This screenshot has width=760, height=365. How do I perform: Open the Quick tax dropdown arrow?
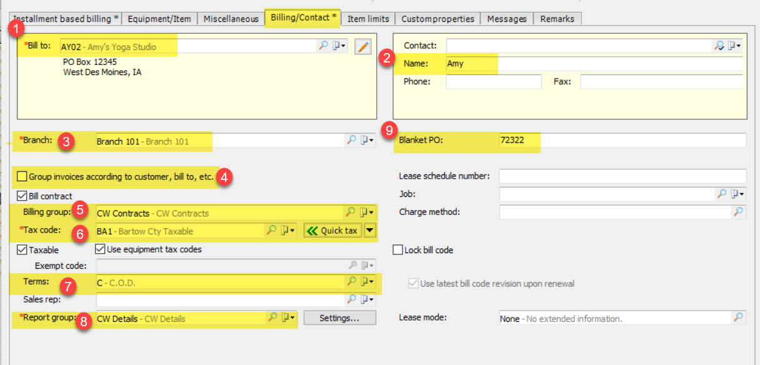[370, 231]
